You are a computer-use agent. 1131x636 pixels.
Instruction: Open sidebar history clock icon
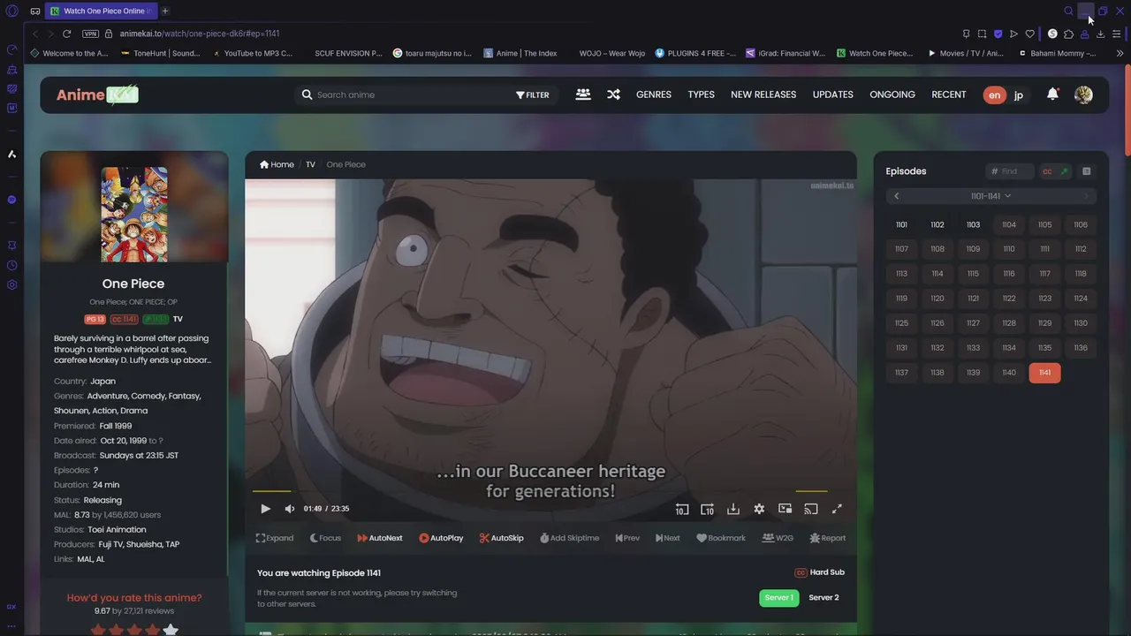pos(11,265)
